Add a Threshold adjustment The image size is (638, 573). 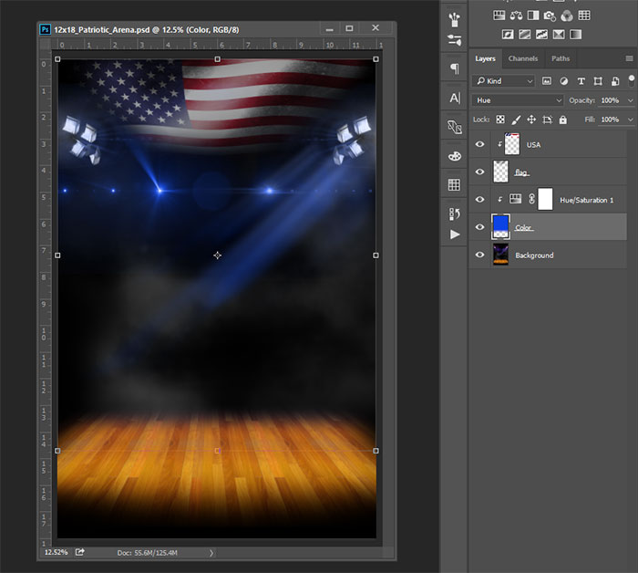coord(541,35)
